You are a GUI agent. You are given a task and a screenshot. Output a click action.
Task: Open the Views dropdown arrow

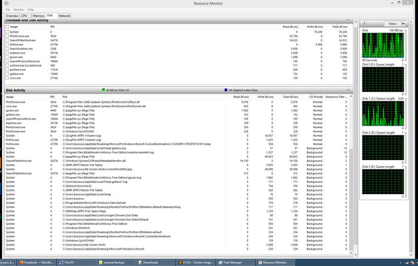(x=403, y=24)
